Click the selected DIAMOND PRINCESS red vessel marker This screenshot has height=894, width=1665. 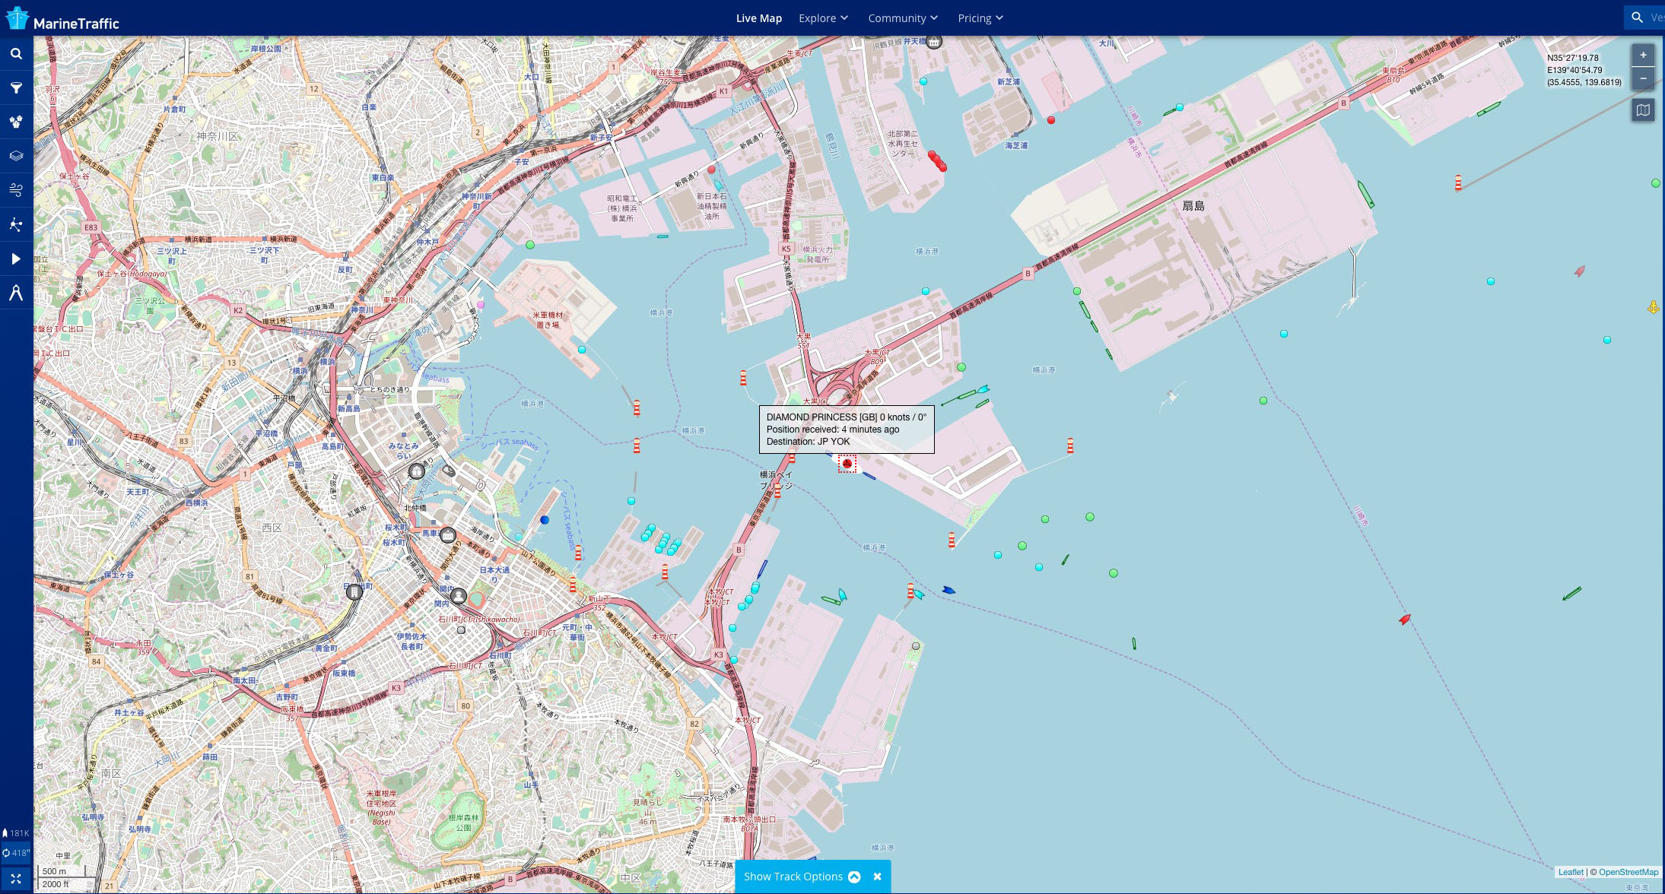tap(847, 464)
